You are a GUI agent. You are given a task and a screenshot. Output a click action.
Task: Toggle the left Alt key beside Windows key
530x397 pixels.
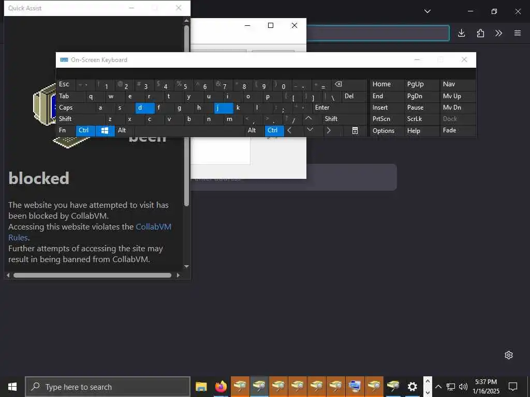coord(124,130)
